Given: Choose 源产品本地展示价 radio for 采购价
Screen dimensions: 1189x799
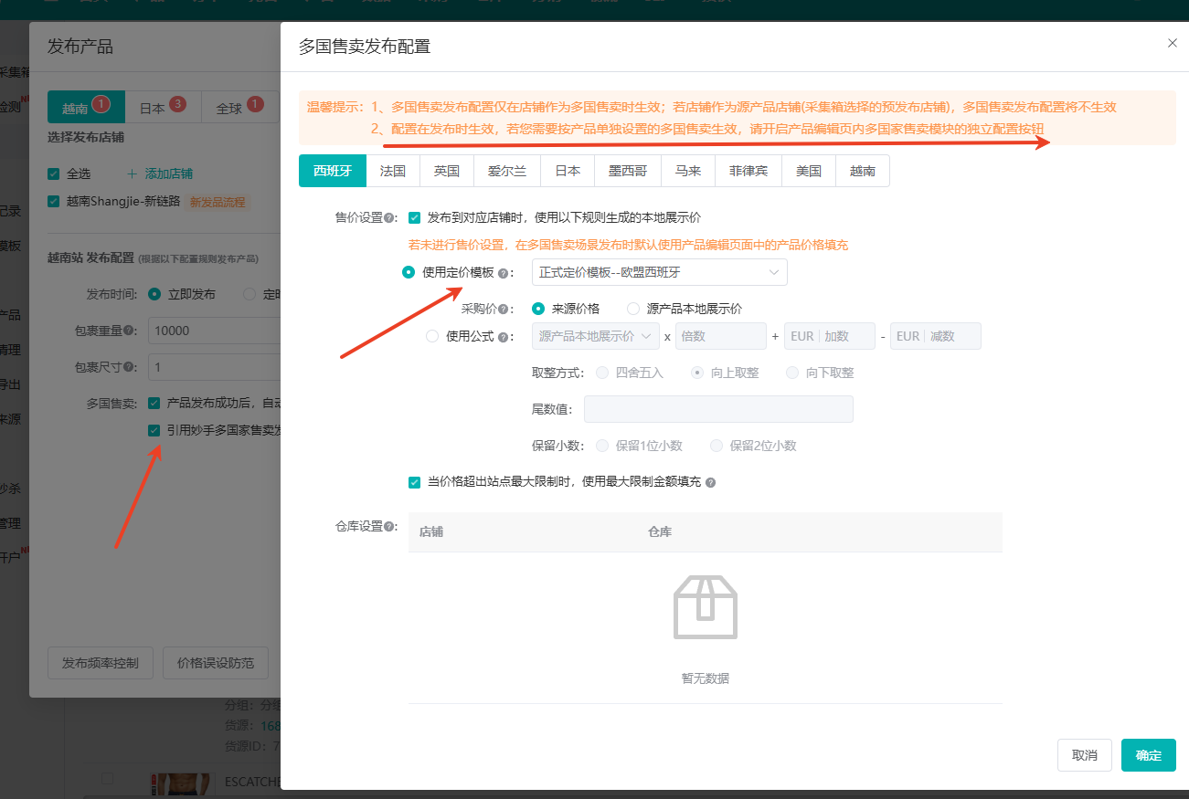Looking at the screenshot, I should point(633,309).
